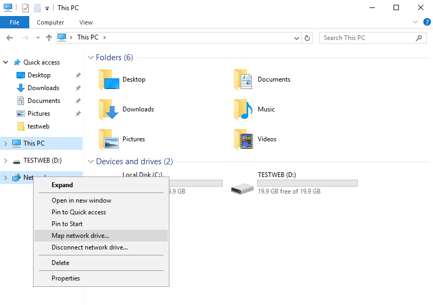Viewport: 433px width, 305px height.
Task: Click '19.9 GB free of 19.9 GB' text
Action: [289, 191]
